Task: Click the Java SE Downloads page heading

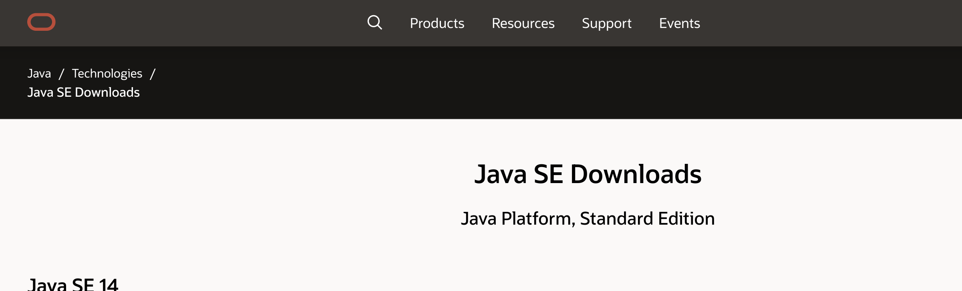Action: [x=588, y=174]
